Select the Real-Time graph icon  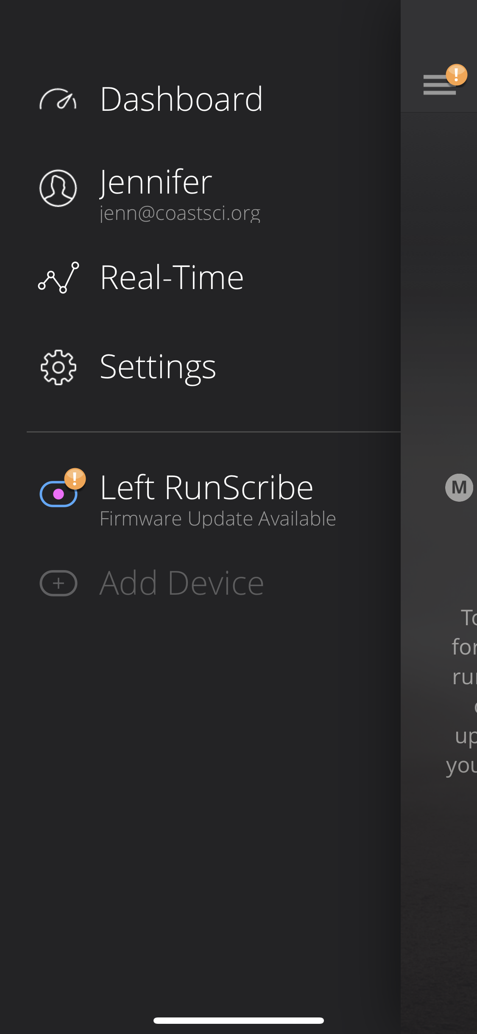click(x=59, y=278)
